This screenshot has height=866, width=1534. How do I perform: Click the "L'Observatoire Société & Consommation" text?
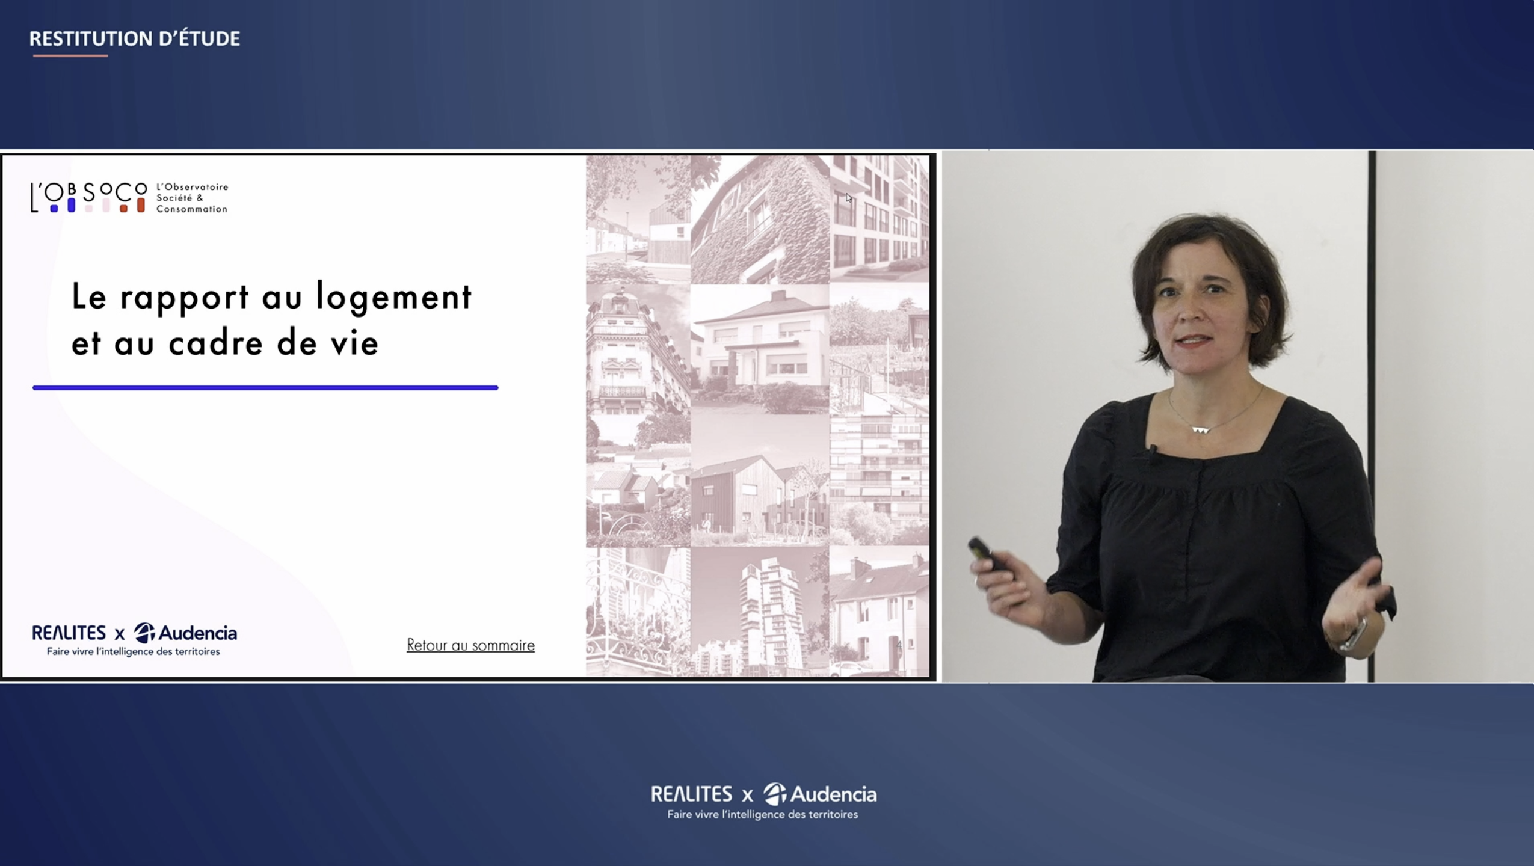[192, 198]
